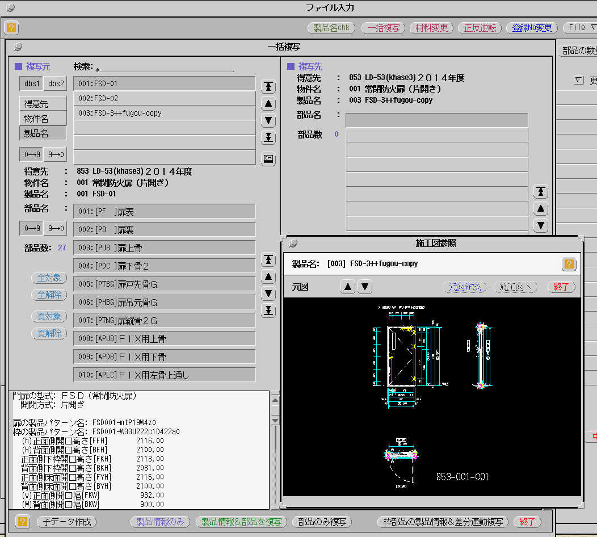
Task: Select product row 003:FSD-3++fugou-copy
Action: click(164, 113)
